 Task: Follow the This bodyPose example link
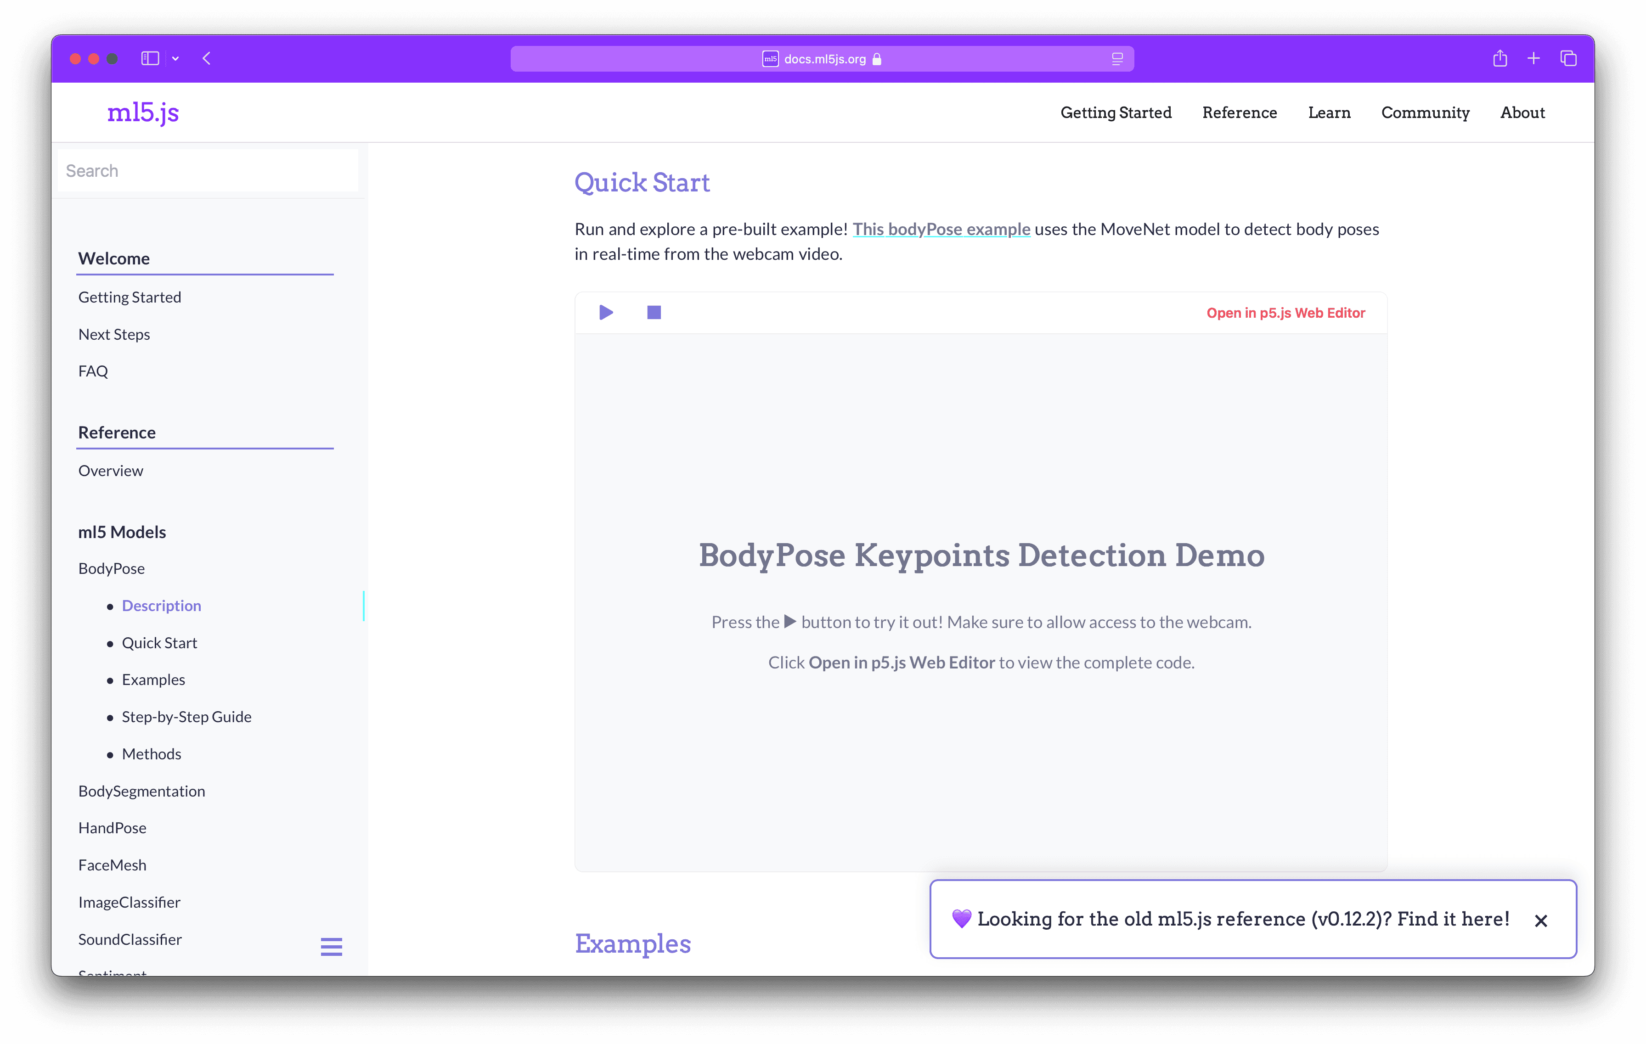click(941, 229)
